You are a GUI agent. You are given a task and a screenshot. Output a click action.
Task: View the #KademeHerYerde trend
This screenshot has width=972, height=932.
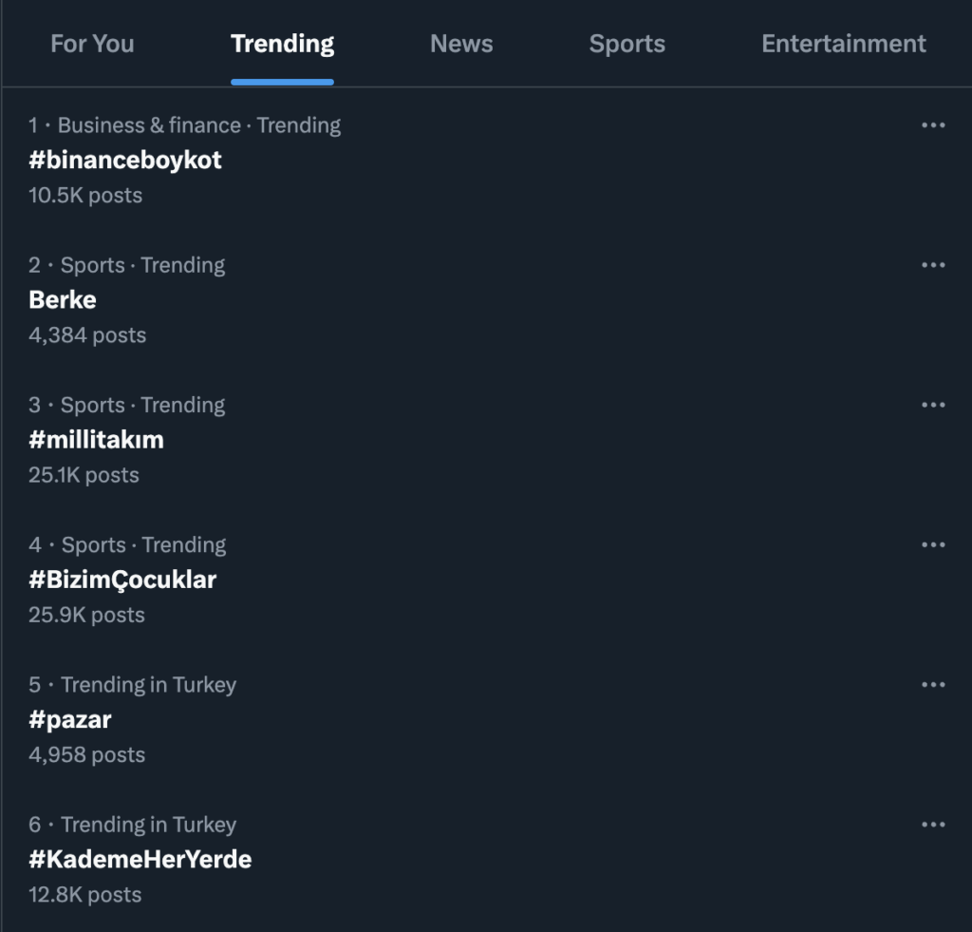(140, 859)
